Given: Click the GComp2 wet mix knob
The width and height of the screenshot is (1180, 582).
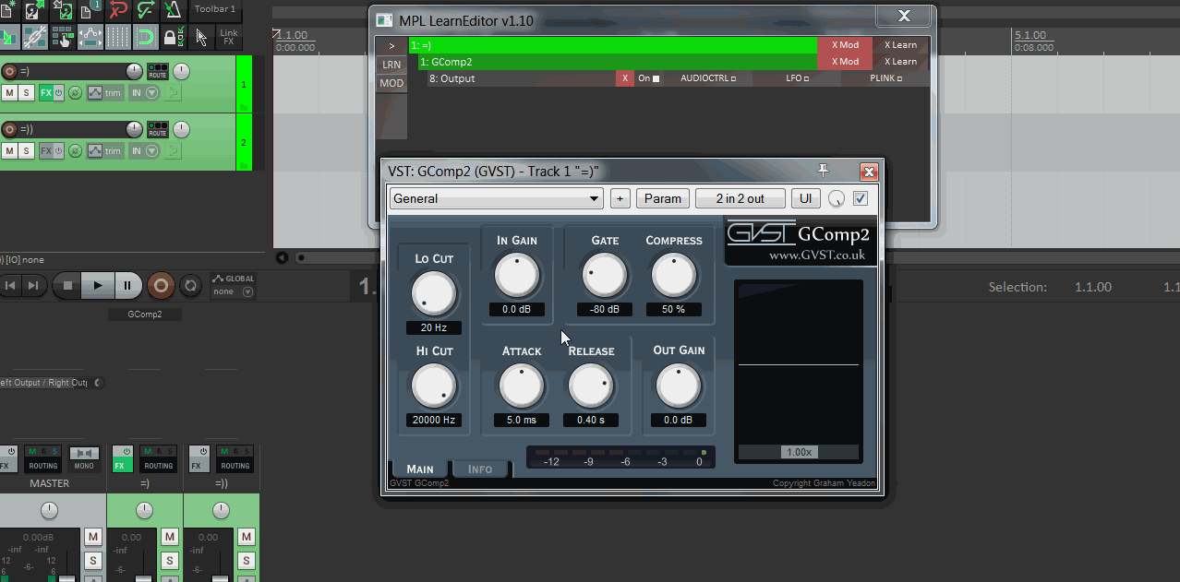Looking at the screenshot, I should 837,198.
